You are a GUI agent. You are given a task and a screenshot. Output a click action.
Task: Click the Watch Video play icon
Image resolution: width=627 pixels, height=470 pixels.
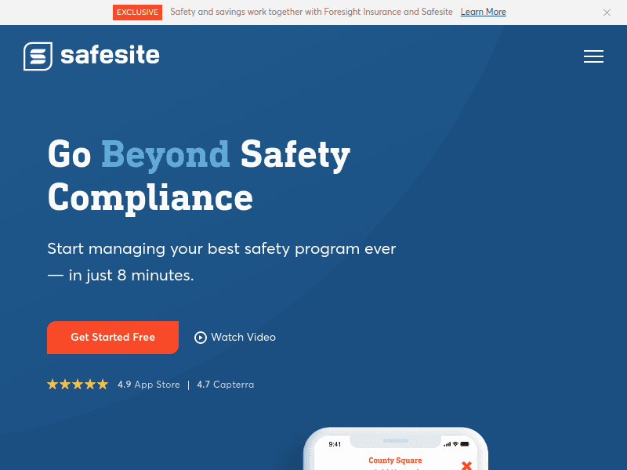point(201,337)
